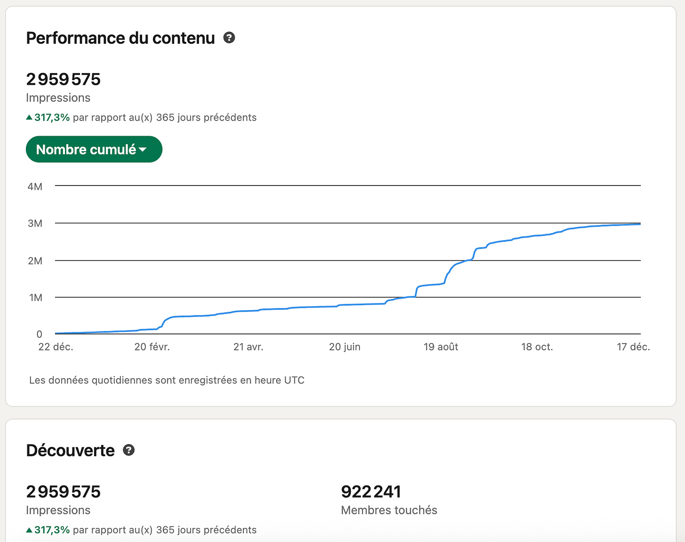Click the 17 déc. axis date
The width and height of the screenshot is (685, 542).
[633, 347]
